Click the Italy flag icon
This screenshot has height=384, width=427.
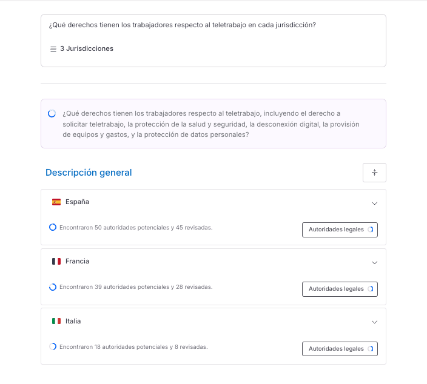56,321
